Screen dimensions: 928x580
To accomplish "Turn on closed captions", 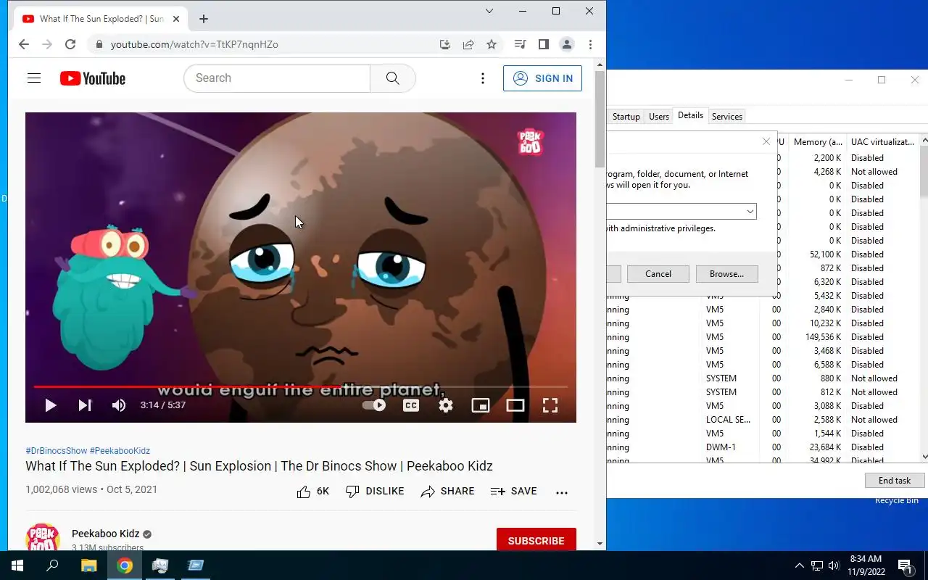I will pos(411,405).
